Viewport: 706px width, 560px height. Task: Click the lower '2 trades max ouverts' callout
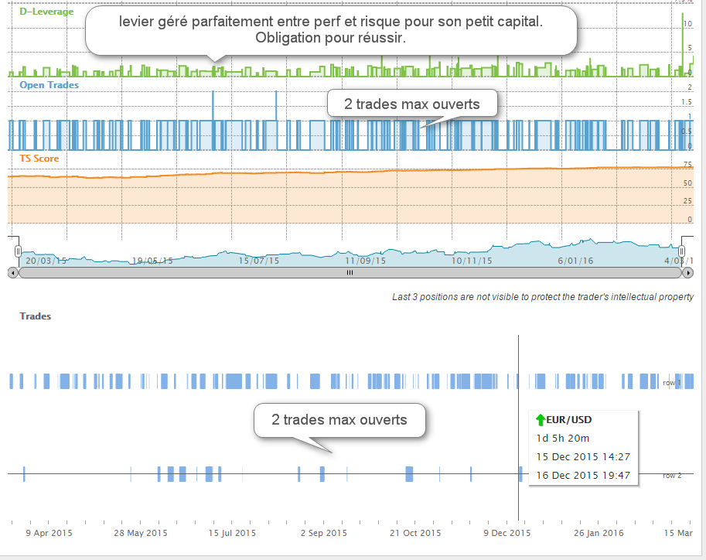[339, 420]
